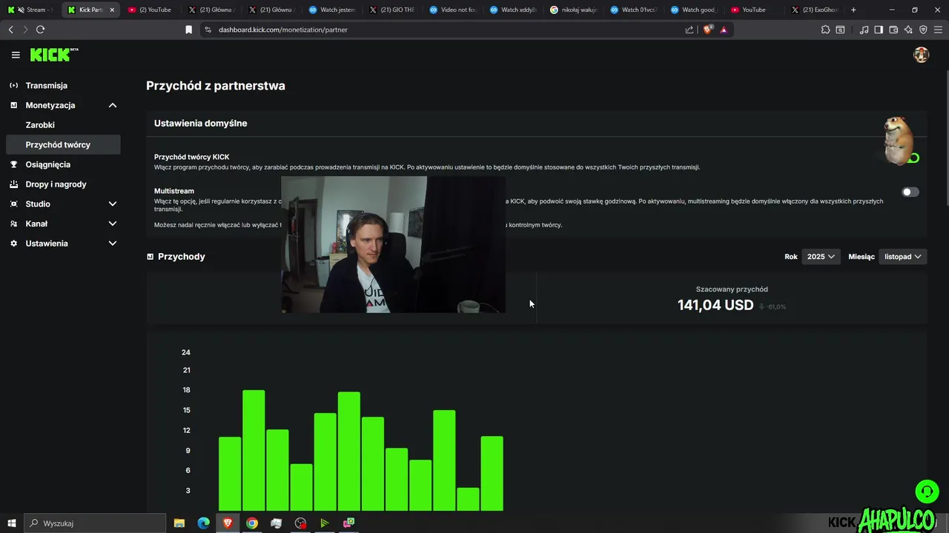Open the Rok 2025 dropdown
949x533 pixels.
[x=821, y=257]
